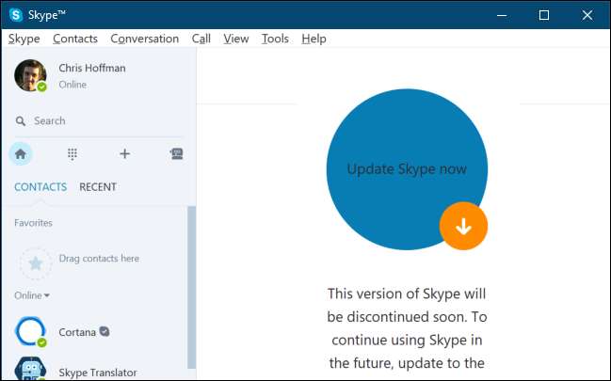Open the Skype menu
Screen dimensions: 611x381
(x=24, y=39)
